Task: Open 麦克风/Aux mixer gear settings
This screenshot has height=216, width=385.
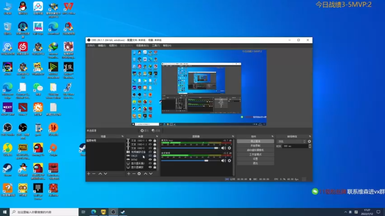Action: tap(230, 148)
